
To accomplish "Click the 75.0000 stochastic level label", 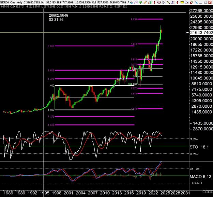I will (194, 139).
